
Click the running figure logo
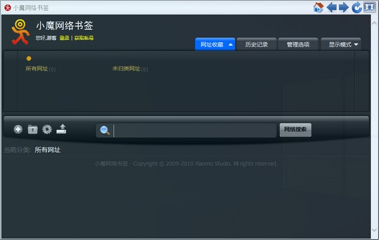click(x=20, y=32)
